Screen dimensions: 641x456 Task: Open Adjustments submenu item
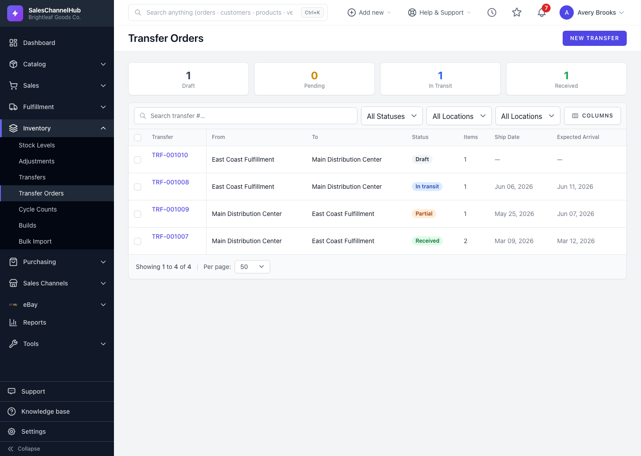point(57,161)
